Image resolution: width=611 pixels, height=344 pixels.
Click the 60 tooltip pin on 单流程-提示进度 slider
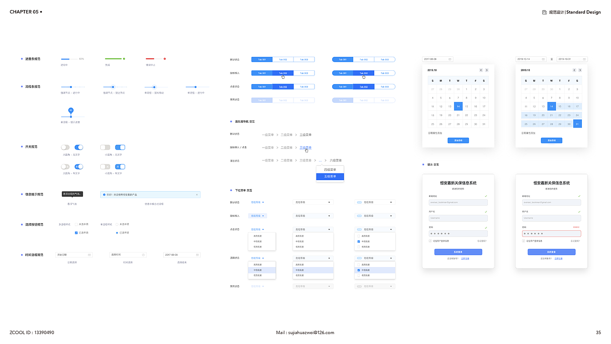(71, 110)
